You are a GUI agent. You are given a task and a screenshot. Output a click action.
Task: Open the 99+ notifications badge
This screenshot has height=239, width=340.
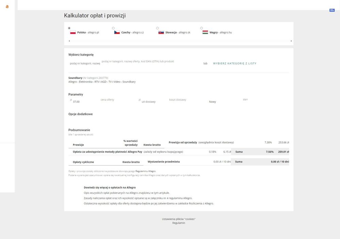[332, 10]
